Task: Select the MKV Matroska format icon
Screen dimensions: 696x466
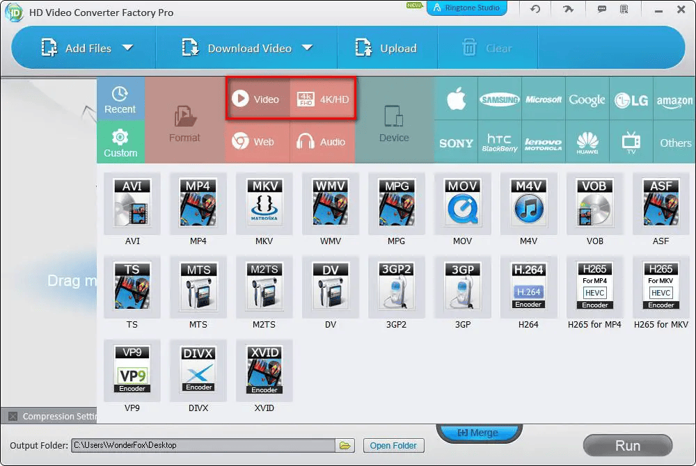Action: [264, 203]
